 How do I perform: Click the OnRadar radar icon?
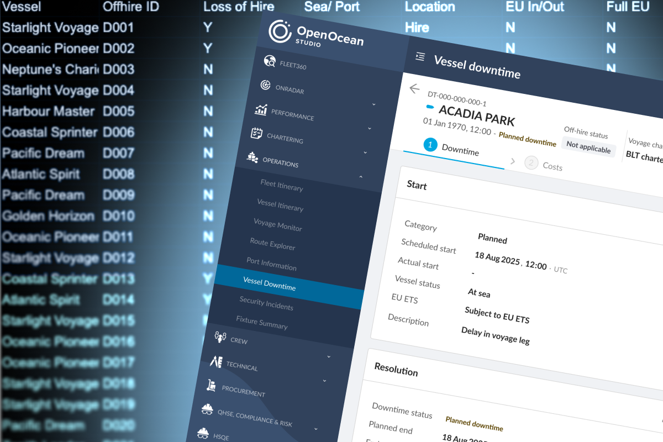[x=266, y=86]
